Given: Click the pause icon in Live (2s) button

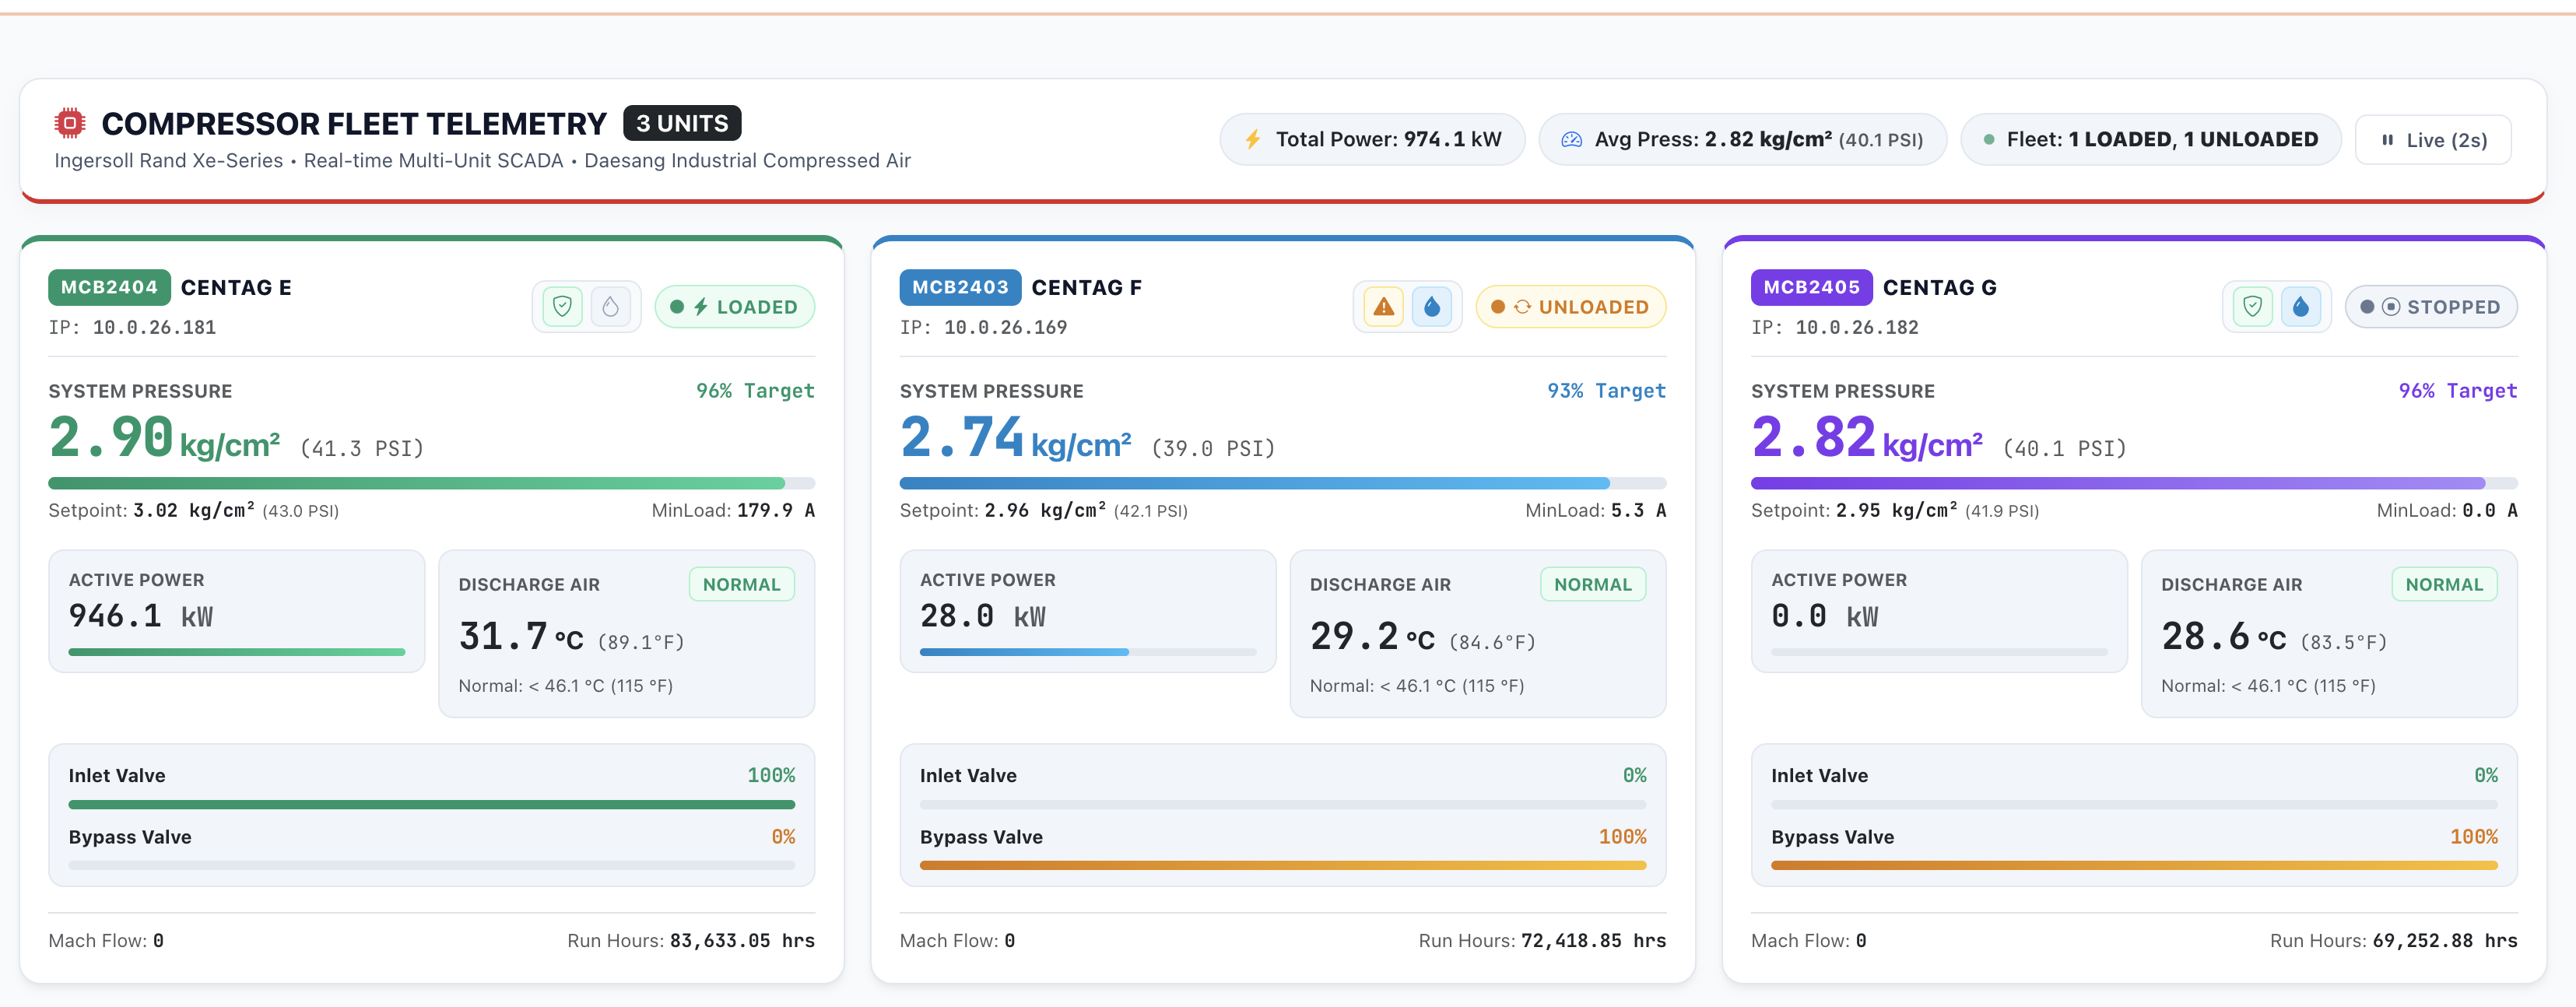Looking at the screenshot, I should pyautogui.click(x=2388, y=140).
